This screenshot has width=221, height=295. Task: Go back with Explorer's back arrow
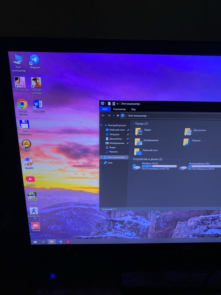pos(103,116)
